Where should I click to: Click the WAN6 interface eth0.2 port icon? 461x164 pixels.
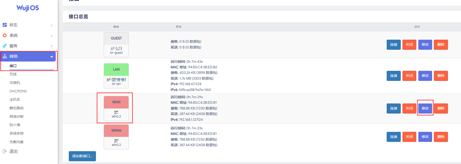click(116, 141)
